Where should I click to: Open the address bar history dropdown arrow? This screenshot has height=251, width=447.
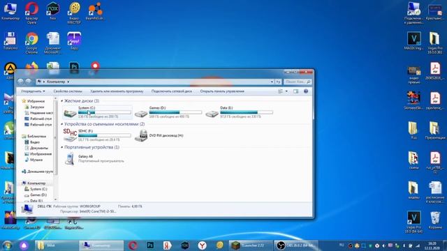click(272, 82)
